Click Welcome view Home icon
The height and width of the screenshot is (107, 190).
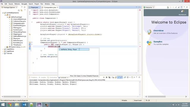(168, 7)
